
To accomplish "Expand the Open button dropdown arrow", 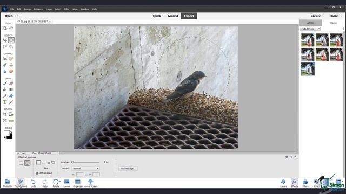I will (17, 16).
